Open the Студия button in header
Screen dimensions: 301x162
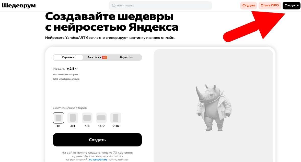[249, 5]
